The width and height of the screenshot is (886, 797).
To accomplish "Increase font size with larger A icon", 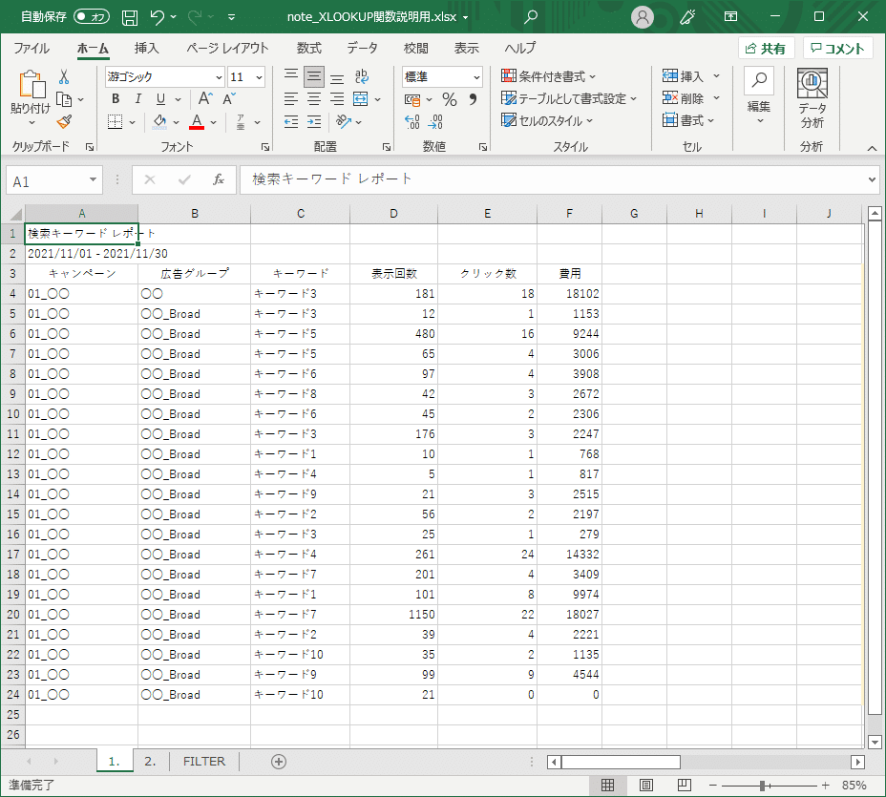I will 205,99.
